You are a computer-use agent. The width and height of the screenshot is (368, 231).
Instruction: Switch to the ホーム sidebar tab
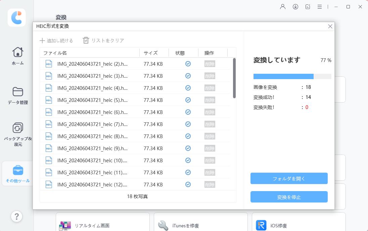pyautogui.click(x=17, y=55)
